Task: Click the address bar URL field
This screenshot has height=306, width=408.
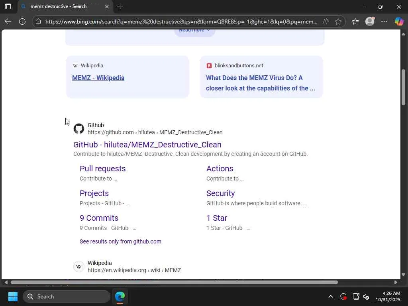Action: pyautogui.click(x=181, y=22)
